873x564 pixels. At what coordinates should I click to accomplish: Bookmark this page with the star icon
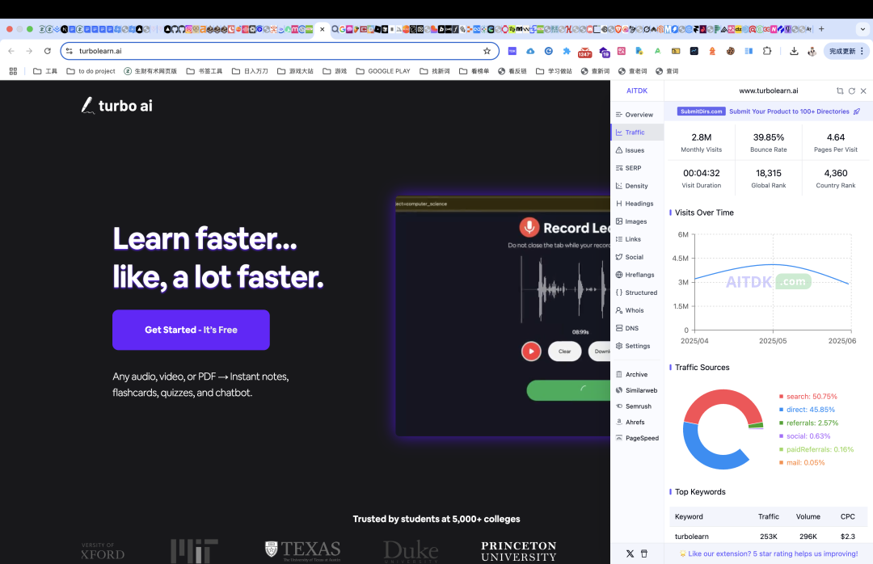point(487,51)
